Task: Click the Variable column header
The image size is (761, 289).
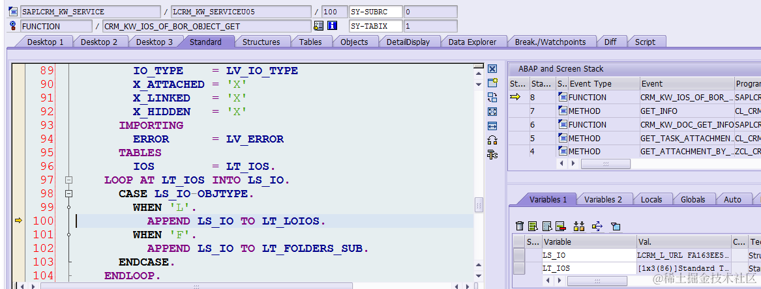Action: (589, 241)
